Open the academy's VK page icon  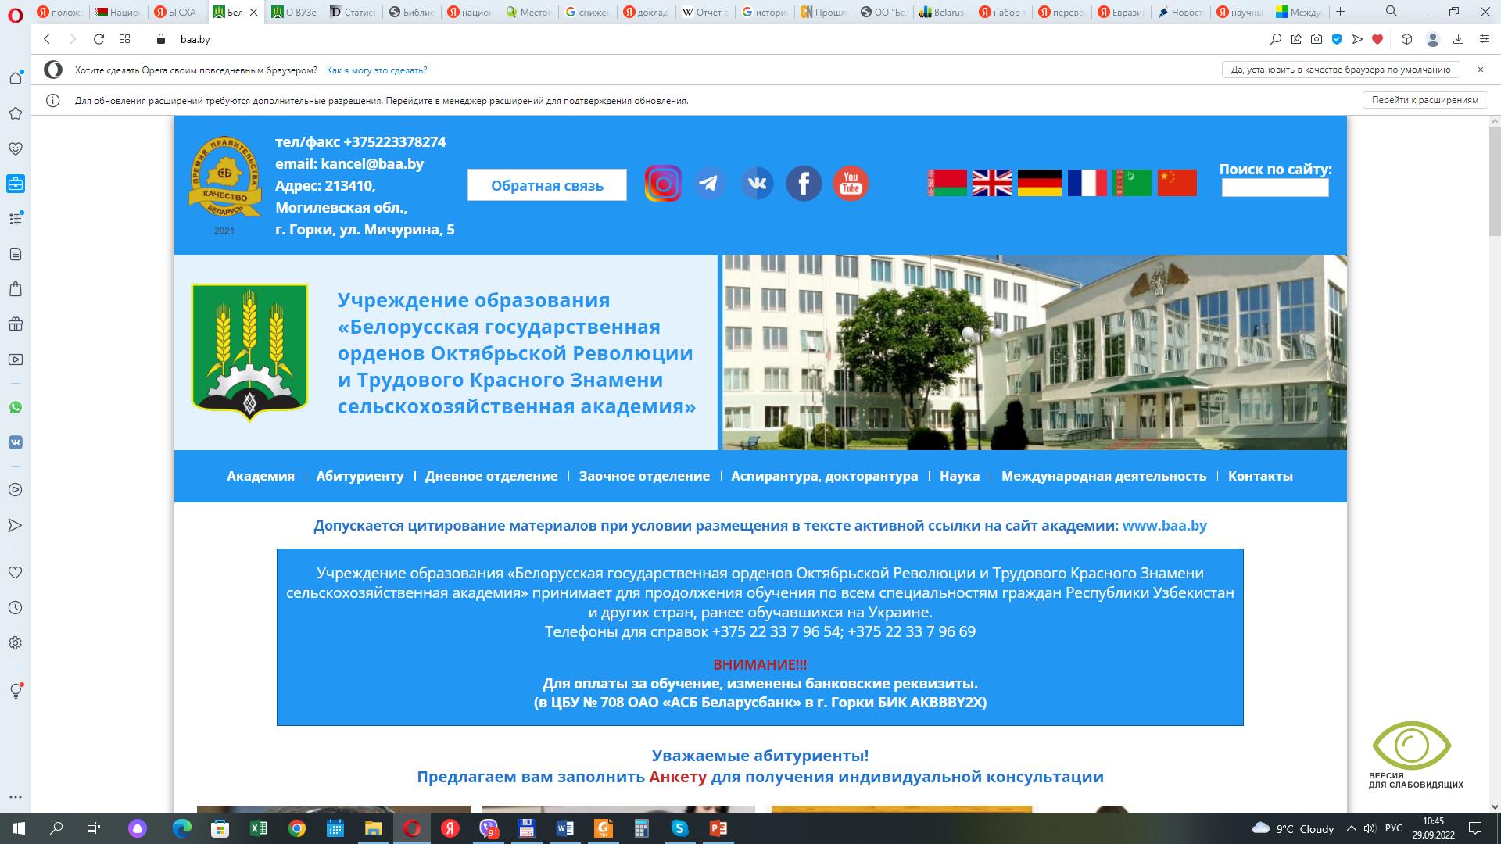pyautogui.click(x=756, y=182)
